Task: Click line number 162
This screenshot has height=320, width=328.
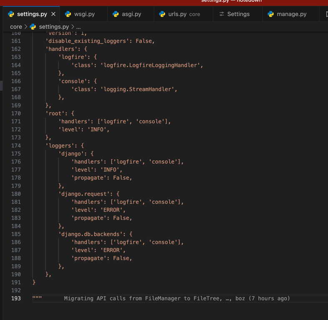Action: coord(16,49)
